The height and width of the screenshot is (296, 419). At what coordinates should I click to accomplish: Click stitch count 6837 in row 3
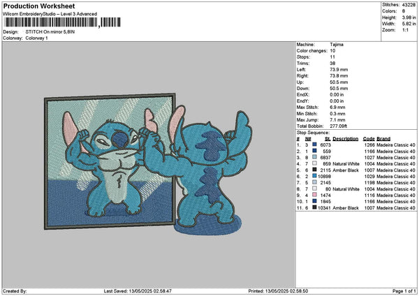[325, 157]
